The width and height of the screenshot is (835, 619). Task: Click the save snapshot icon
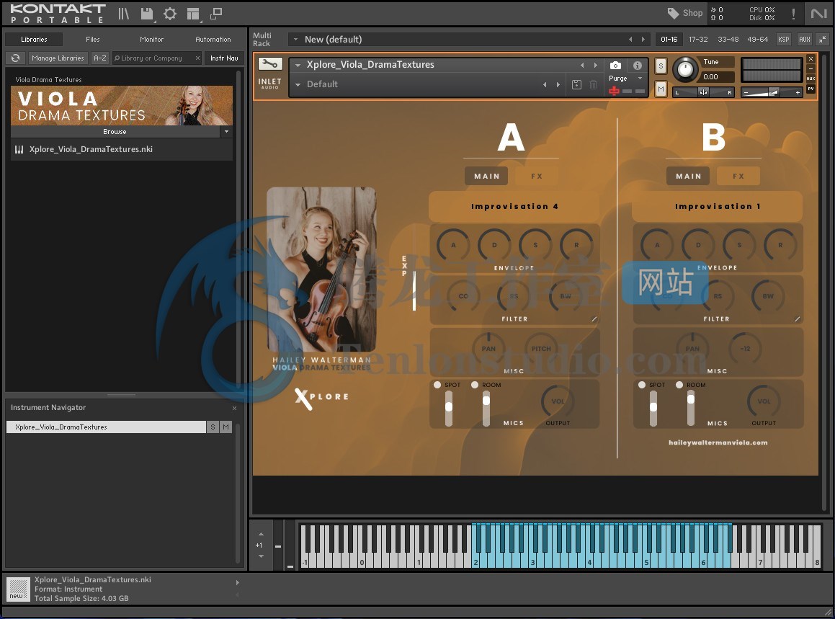pyautogui.click(x=576, y=84)
